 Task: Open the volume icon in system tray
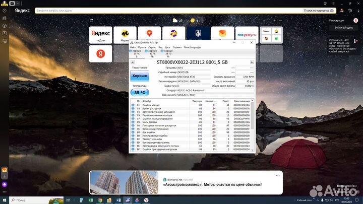(331, 200)
